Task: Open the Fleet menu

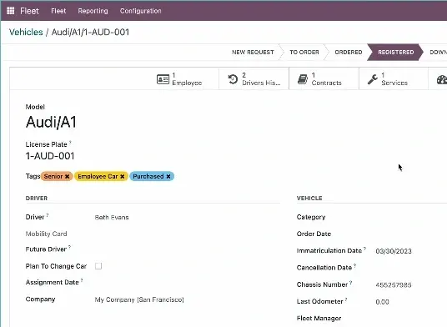Action: [x=58, y=11]
